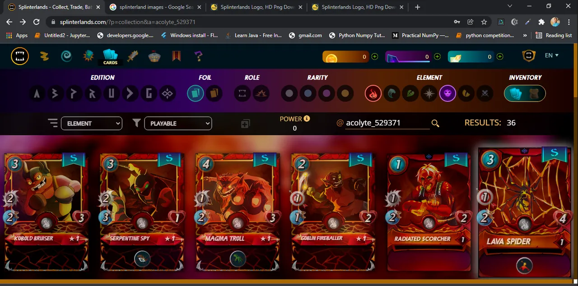Toggle the Chaos Legion edition filter
This screenshot has width=578, height=286.
(167, 94)
